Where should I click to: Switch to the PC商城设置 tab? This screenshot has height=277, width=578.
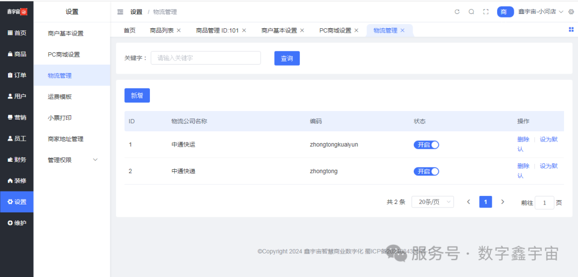click(335, 30)
